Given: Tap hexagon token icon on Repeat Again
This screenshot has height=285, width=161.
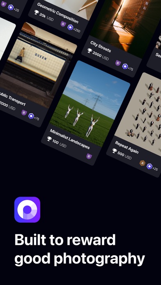Looking at the screenshot, I should [149, 166].
